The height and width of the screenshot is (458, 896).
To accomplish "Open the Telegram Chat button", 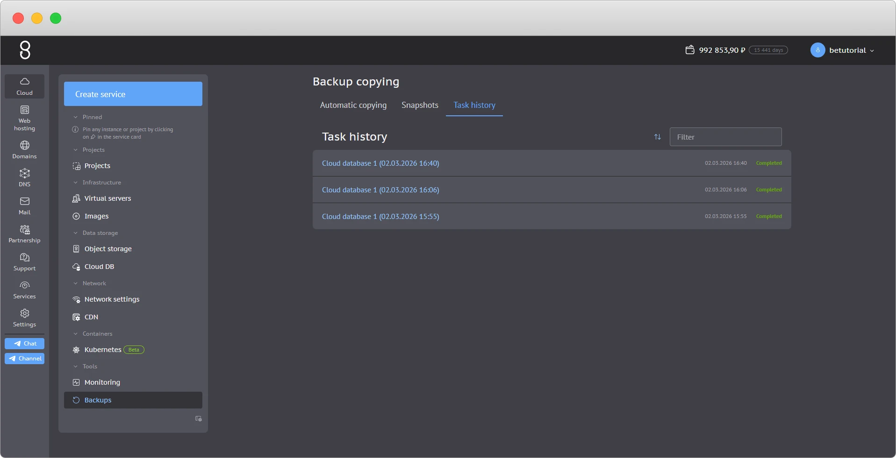I will pyautogui.click(x=25, y=344).
